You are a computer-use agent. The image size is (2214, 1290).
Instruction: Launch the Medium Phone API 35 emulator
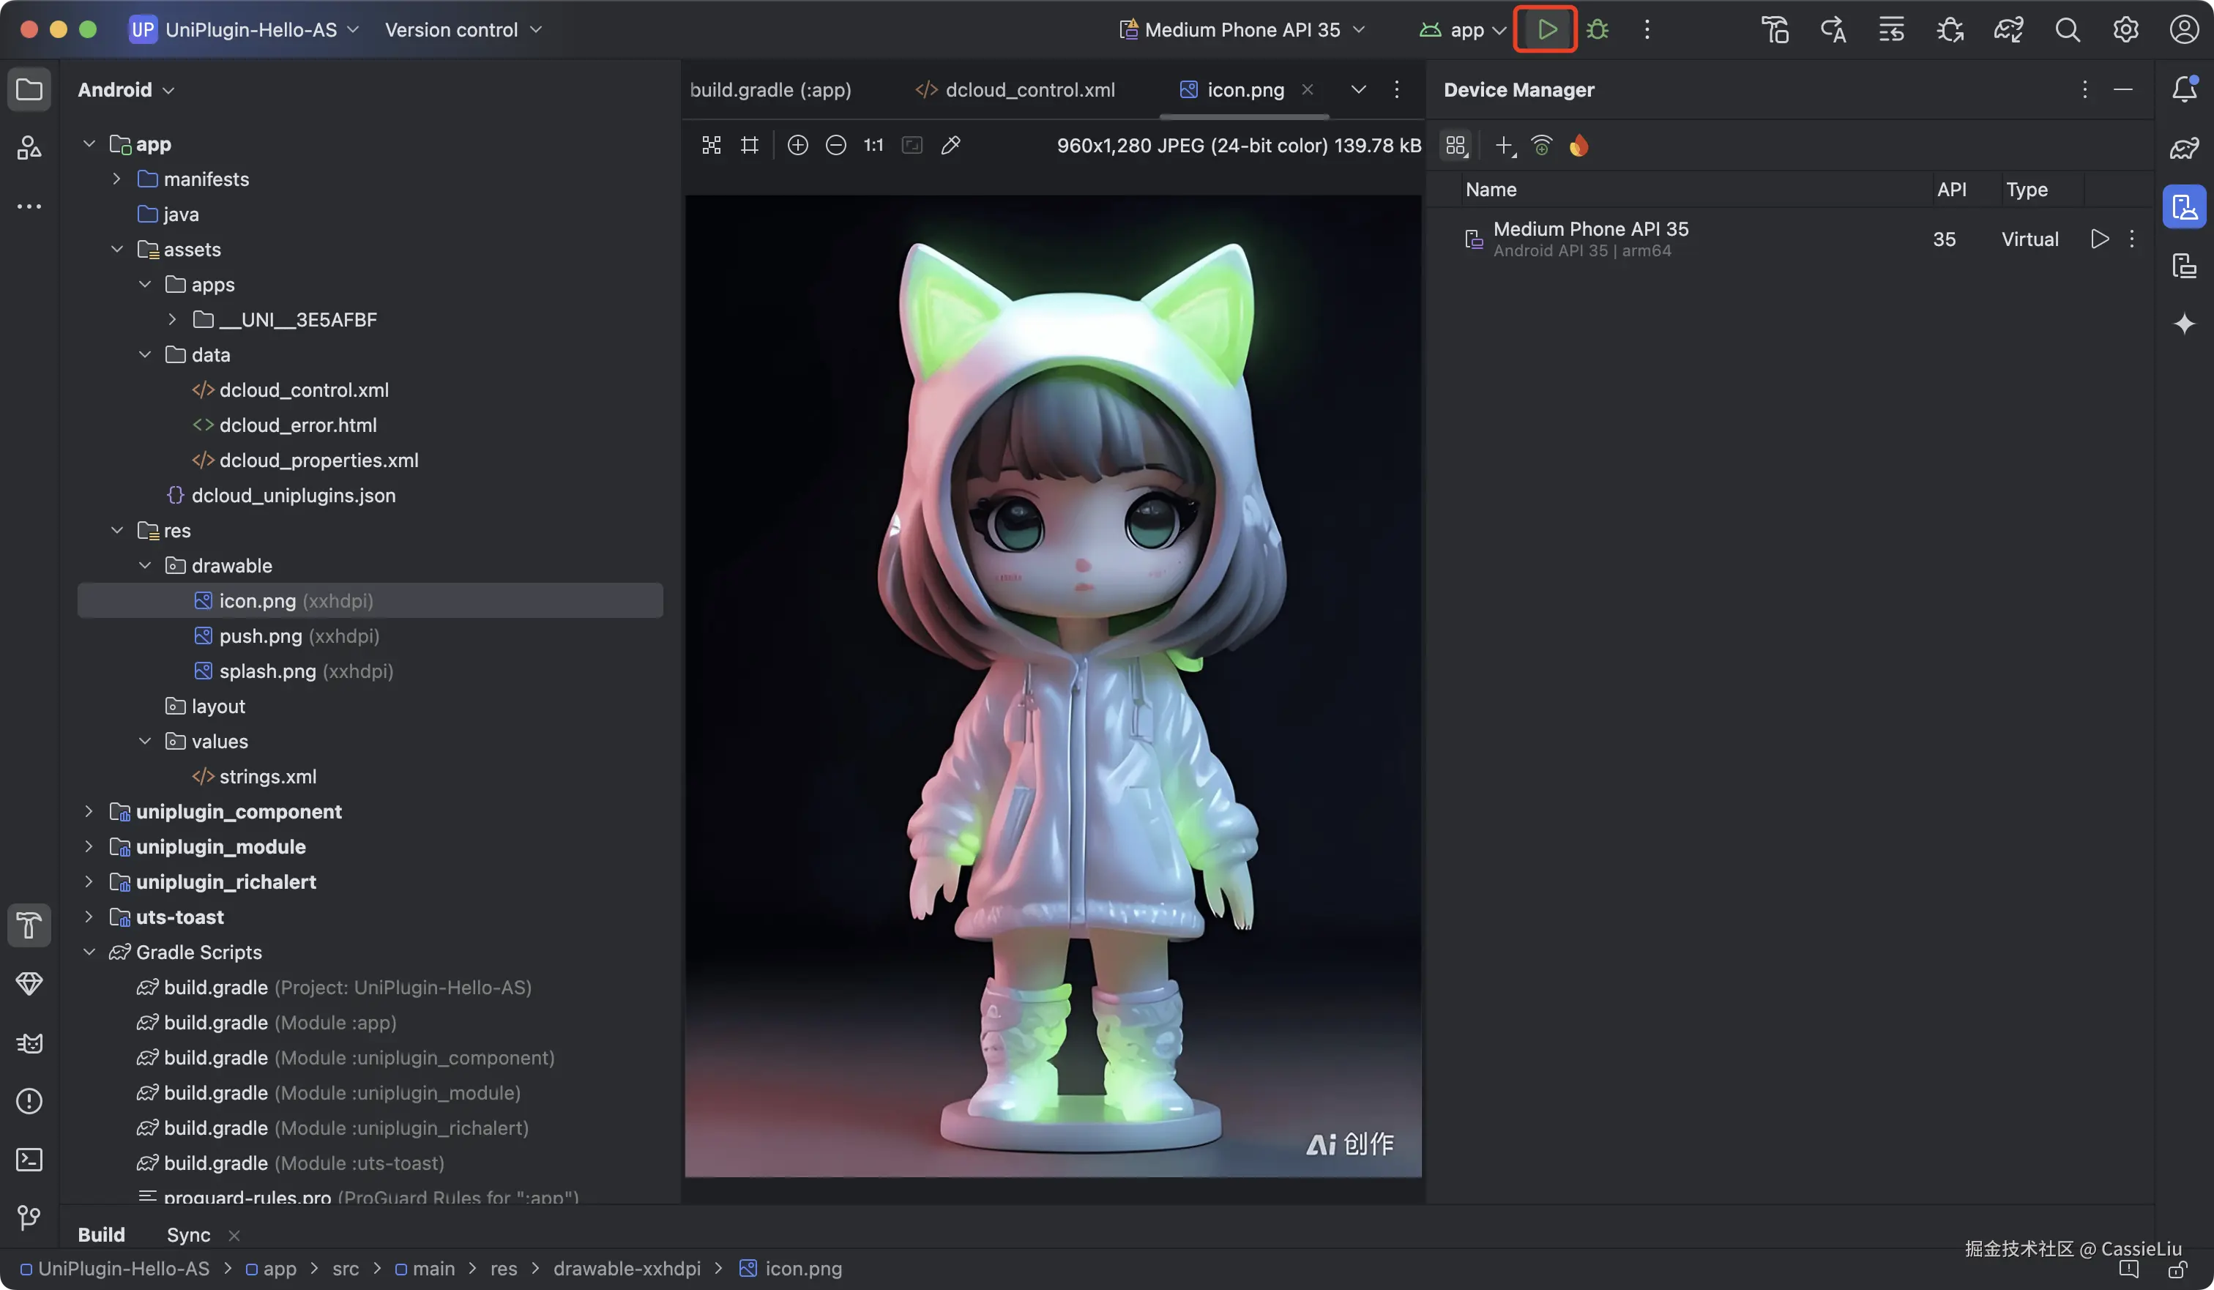pos(2099,239)
